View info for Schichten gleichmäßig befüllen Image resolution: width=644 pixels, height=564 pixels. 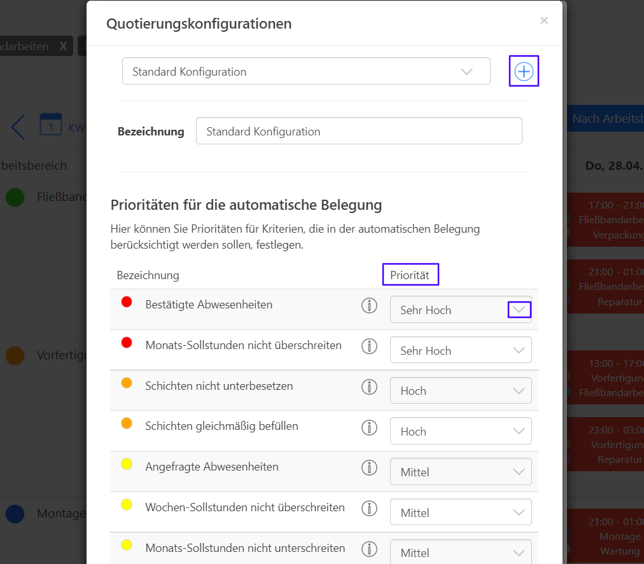click(x=369, y=428)
